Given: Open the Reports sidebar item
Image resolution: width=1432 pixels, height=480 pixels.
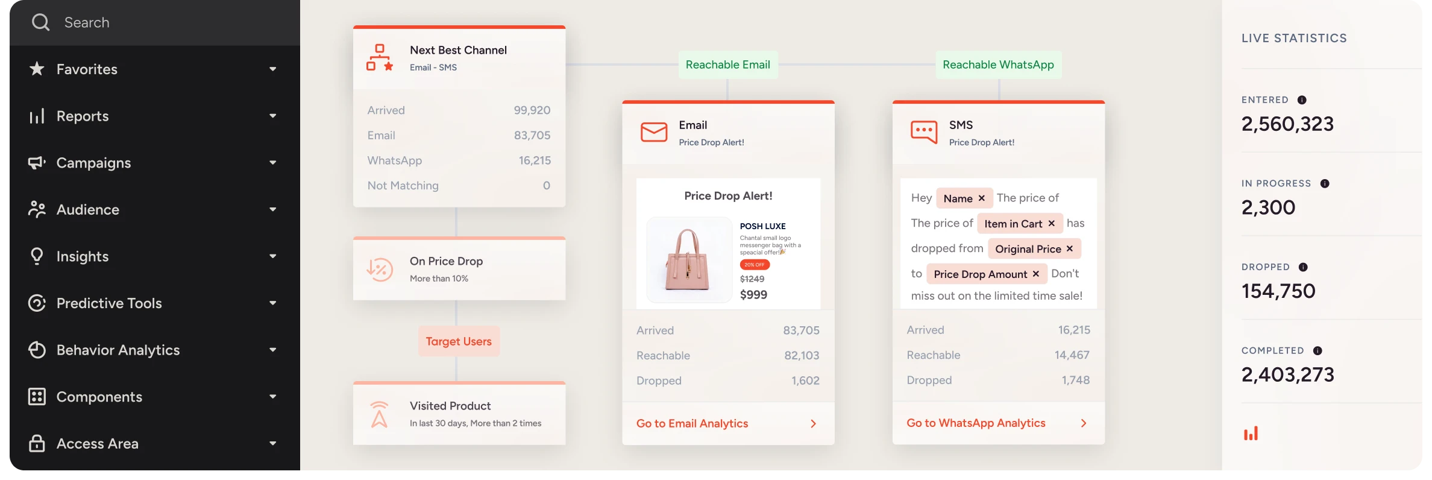Looking at the screenshot, I should point(155,116).
